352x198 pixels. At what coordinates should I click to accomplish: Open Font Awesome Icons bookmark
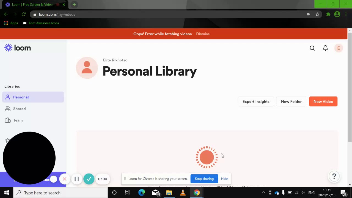[41, 23]
